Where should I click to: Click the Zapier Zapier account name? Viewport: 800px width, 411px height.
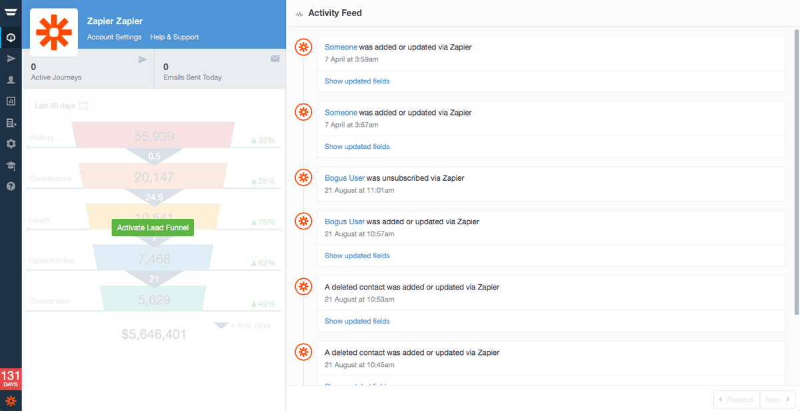(x=115, y=21)
